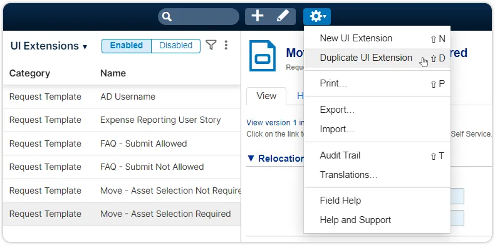
Task: Select FAQ - Submit Allowed row
Action: coord(122,143)
